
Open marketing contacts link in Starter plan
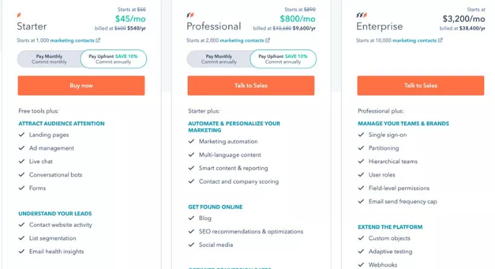(72, 41)
